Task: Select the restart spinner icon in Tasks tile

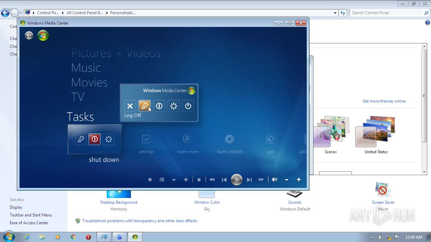Action: [108, 139]
